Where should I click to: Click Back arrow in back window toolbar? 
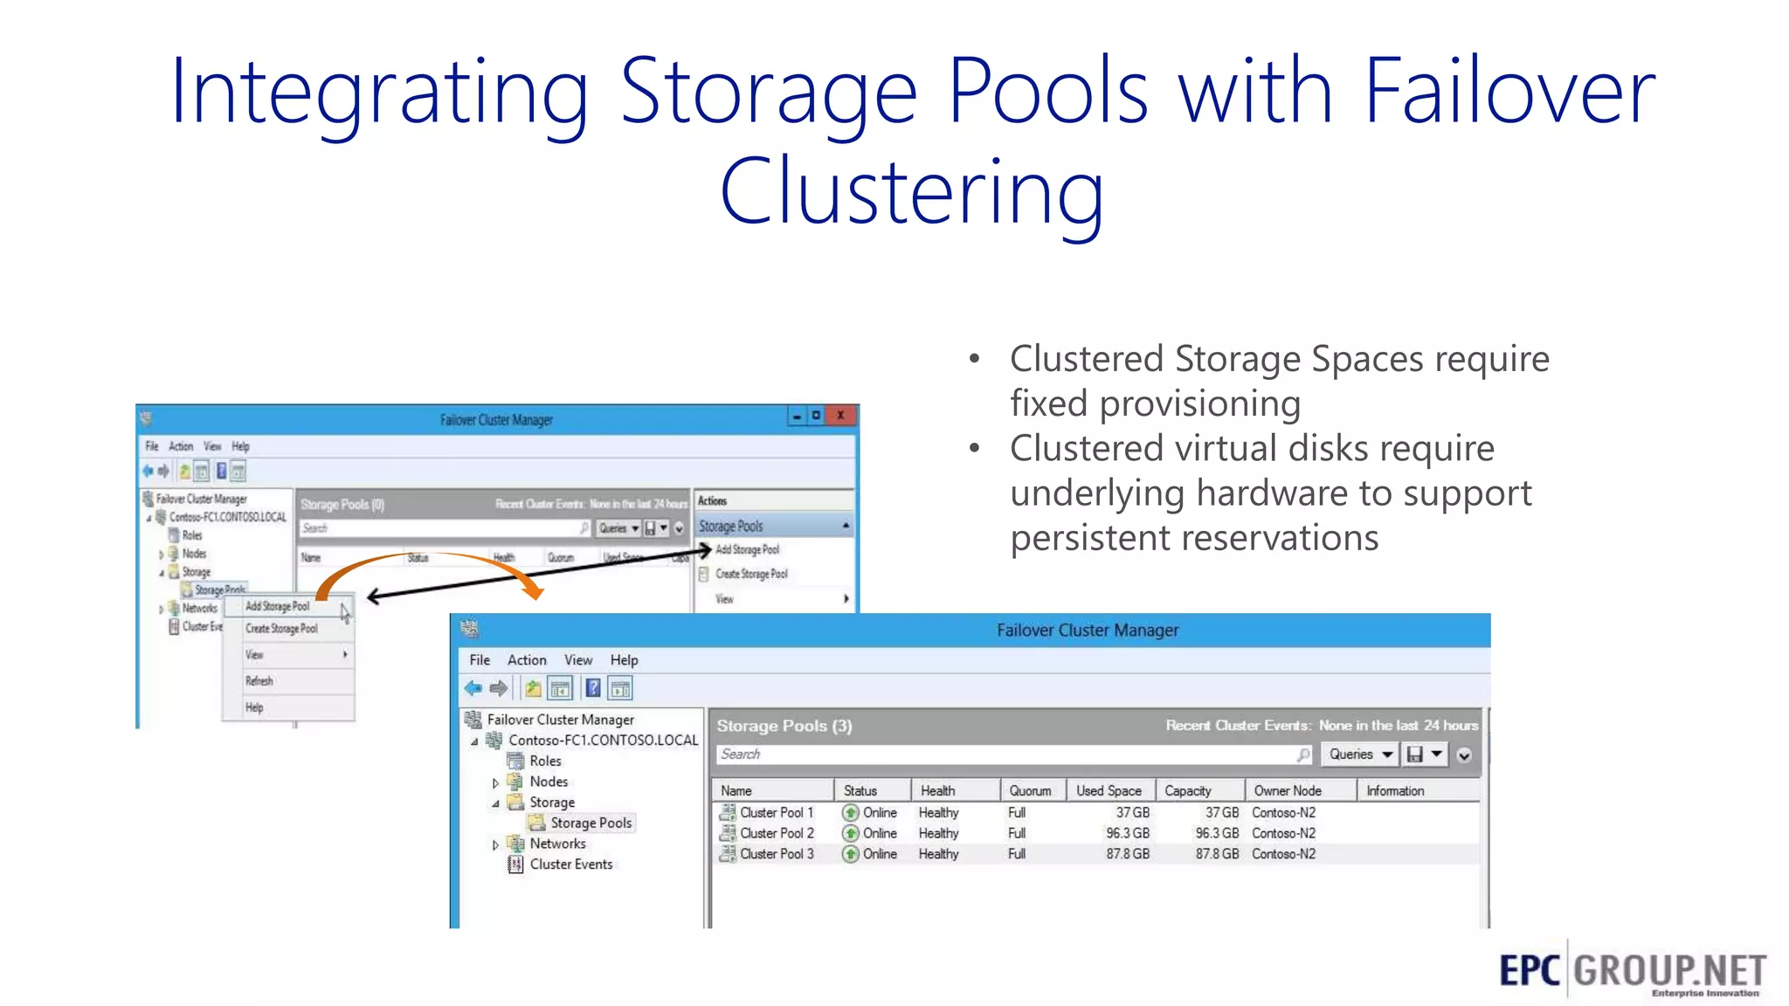pyautogui.click(x=148, y=472)
